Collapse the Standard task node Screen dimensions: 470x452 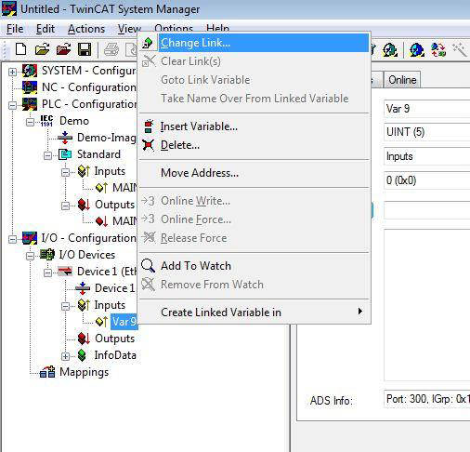point(47,156)
